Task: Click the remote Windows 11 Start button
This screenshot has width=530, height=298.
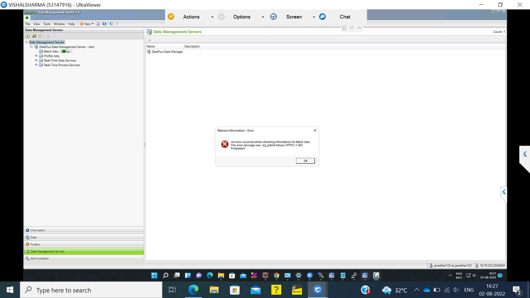Action: (x=154, y=275)
